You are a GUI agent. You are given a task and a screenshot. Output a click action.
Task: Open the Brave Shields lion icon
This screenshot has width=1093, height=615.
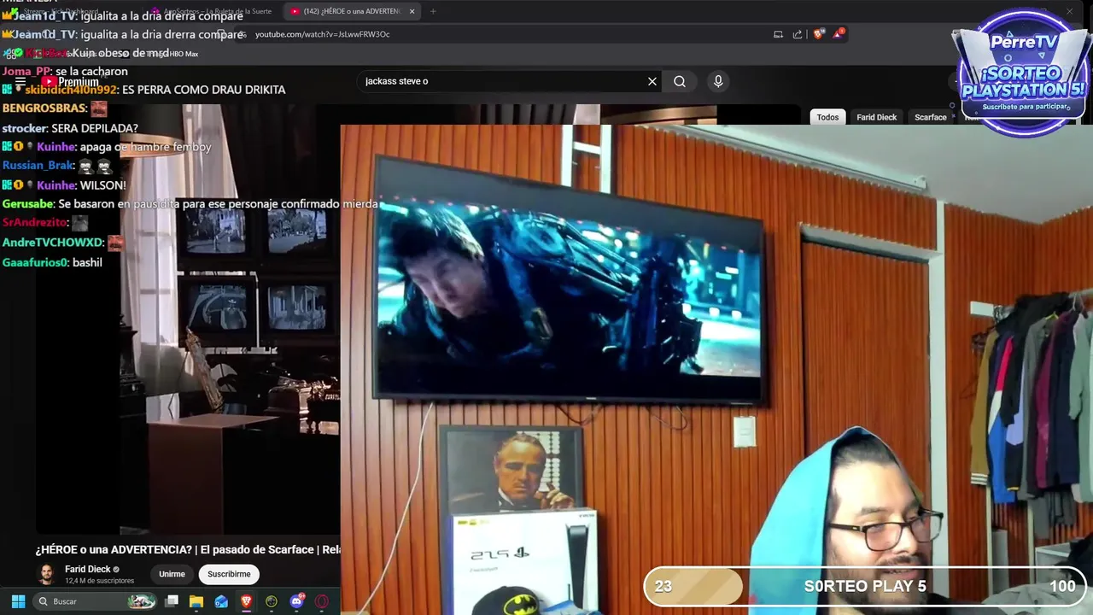click(x=818, y=34)
